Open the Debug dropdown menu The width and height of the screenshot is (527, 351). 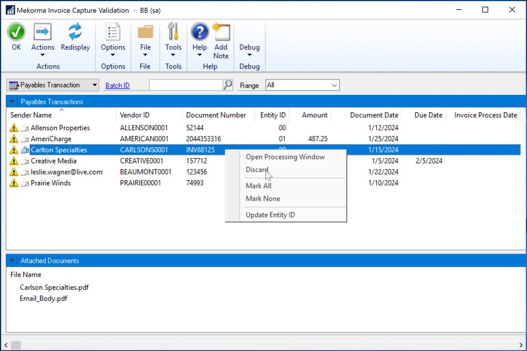coord(249,50)
